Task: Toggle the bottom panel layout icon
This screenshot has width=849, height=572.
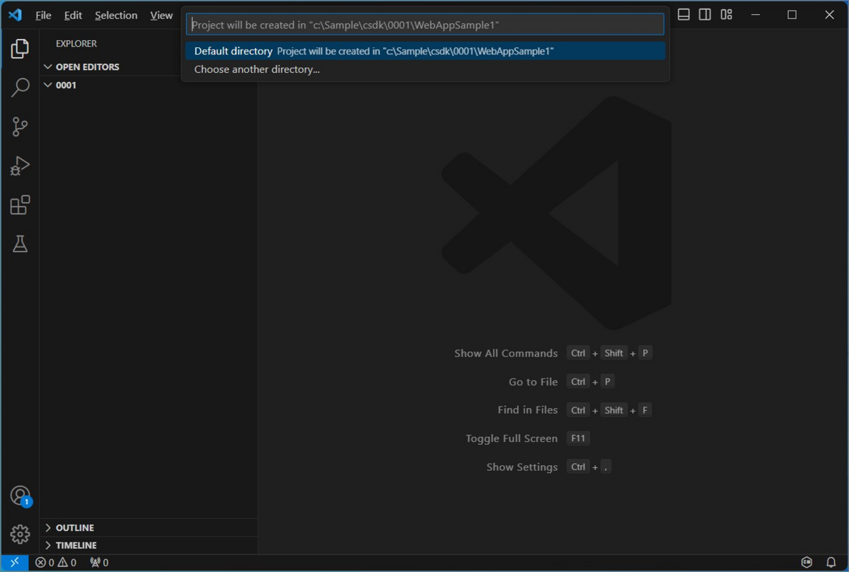Action: tap(683, 15)
